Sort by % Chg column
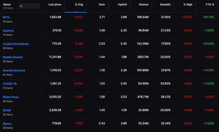This screenshot has height=132, width=219. (x=79, y=4)
